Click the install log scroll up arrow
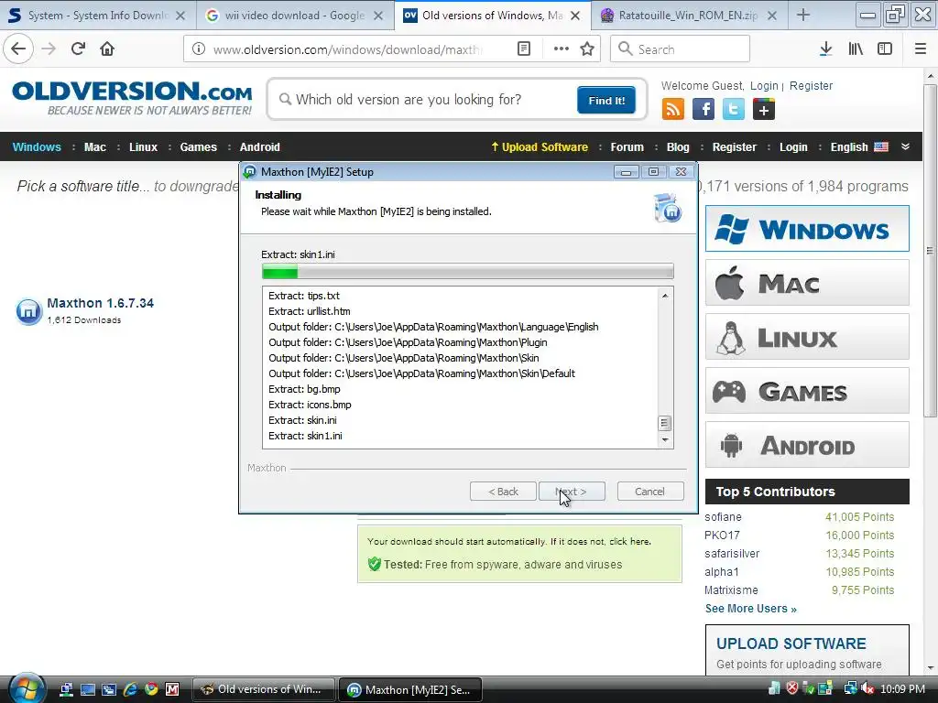938x703 pixels. (x=665, y=296)
